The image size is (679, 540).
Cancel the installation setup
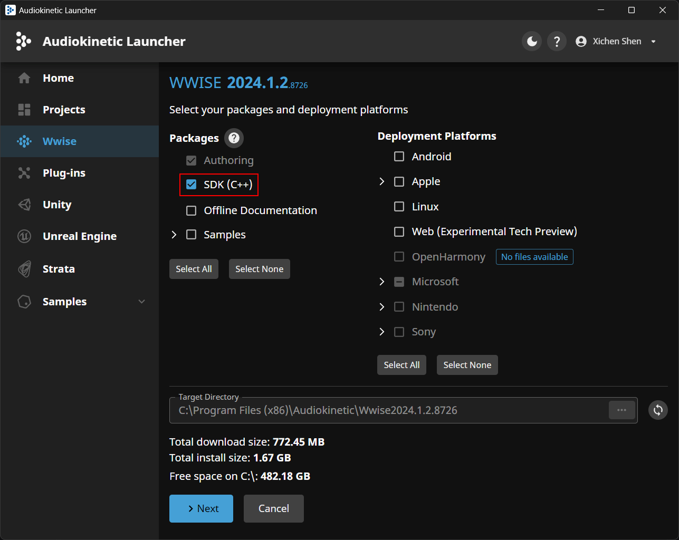[x=273, y=508]
